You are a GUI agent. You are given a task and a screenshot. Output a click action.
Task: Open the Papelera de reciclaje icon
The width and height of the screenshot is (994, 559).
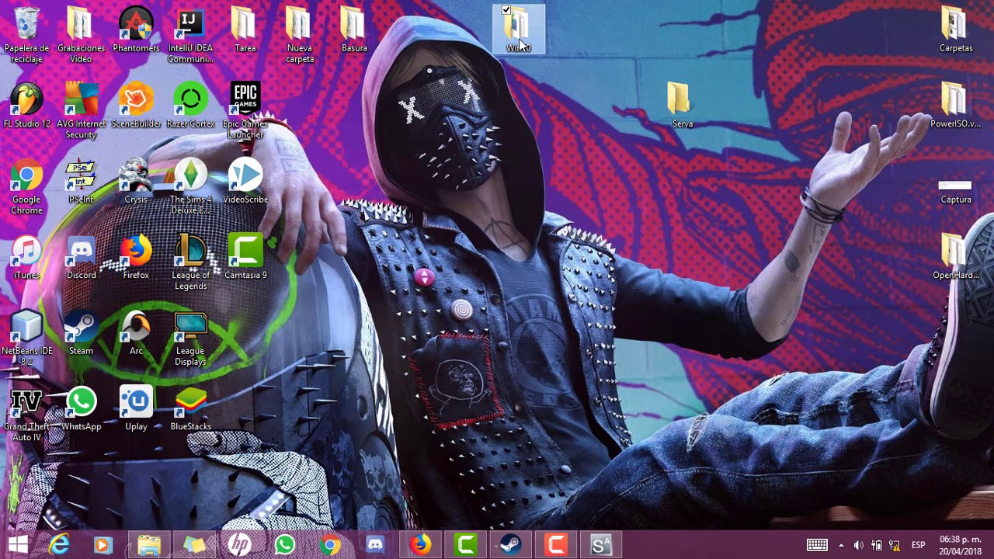click(x=26, y=34)
